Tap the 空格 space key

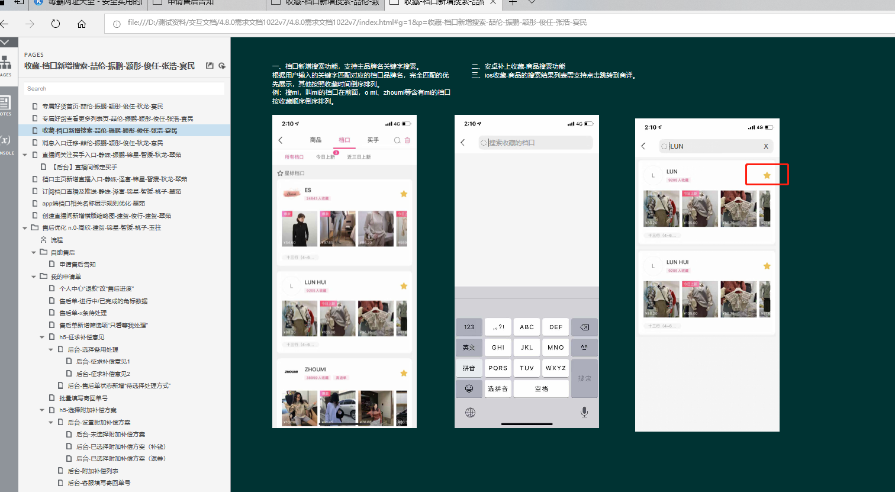(541, 388)
